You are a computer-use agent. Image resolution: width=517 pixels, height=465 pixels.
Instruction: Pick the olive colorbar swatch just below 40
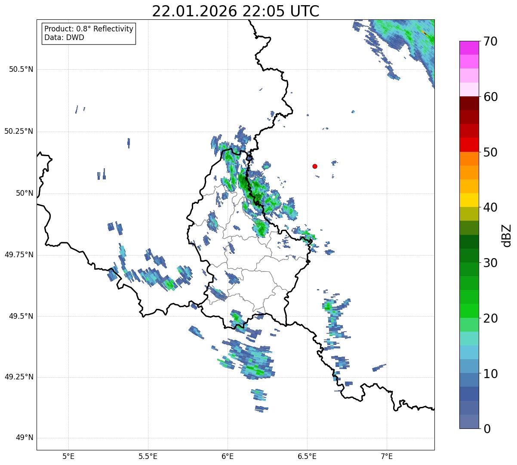tap(469, 214)
